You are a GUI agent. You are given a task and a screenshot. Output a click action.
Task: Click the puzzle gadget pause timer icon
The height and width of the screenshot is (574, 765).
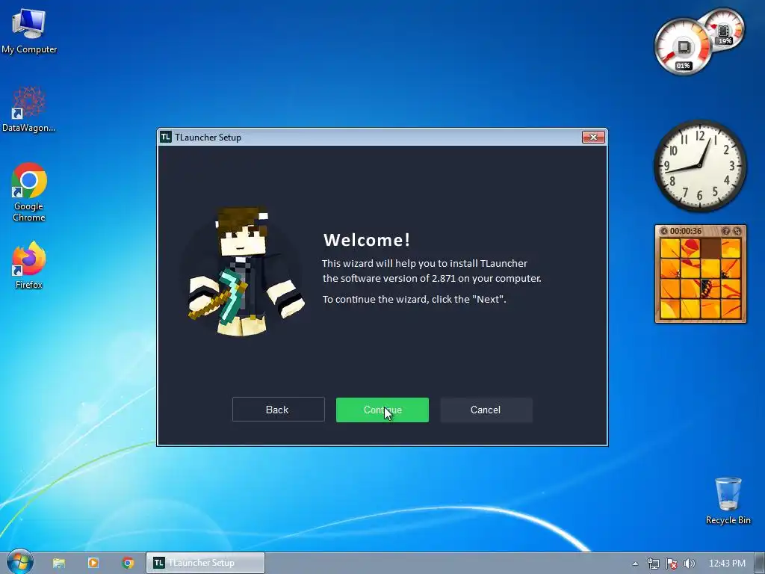664,231
